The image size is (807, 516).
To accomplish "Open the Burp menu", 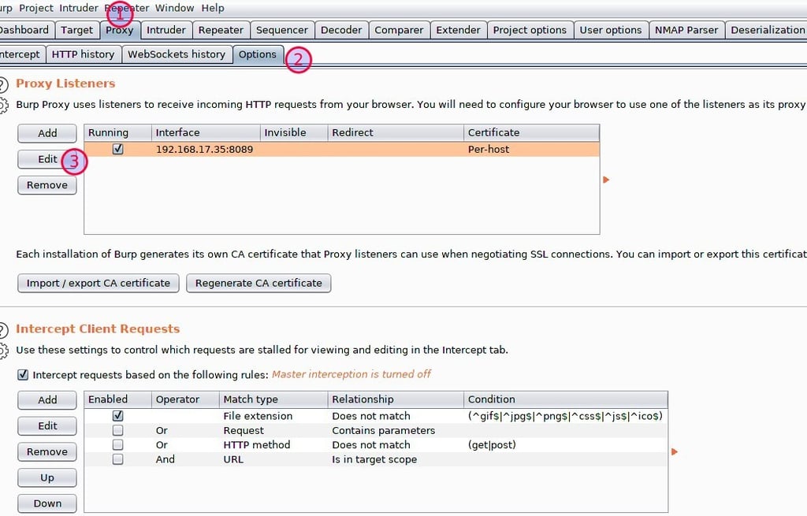I will coord(6,8).
